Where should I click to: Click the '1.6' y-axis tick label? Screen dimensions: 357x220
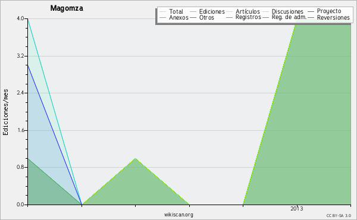point(20,130)
